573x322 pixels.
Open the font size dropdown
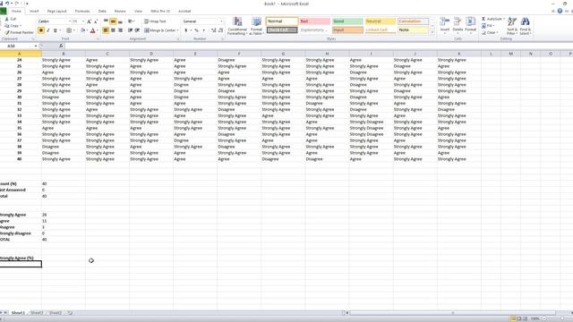pyautogui.click(x=83, y=21)
